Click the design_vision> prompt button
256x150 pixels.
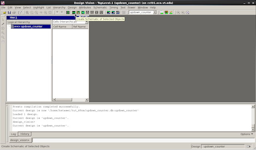(20, 140)
